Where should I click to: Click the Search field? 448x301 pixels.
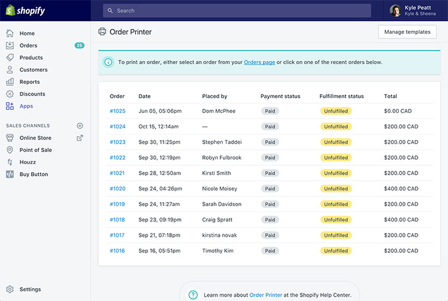(237, 10)
